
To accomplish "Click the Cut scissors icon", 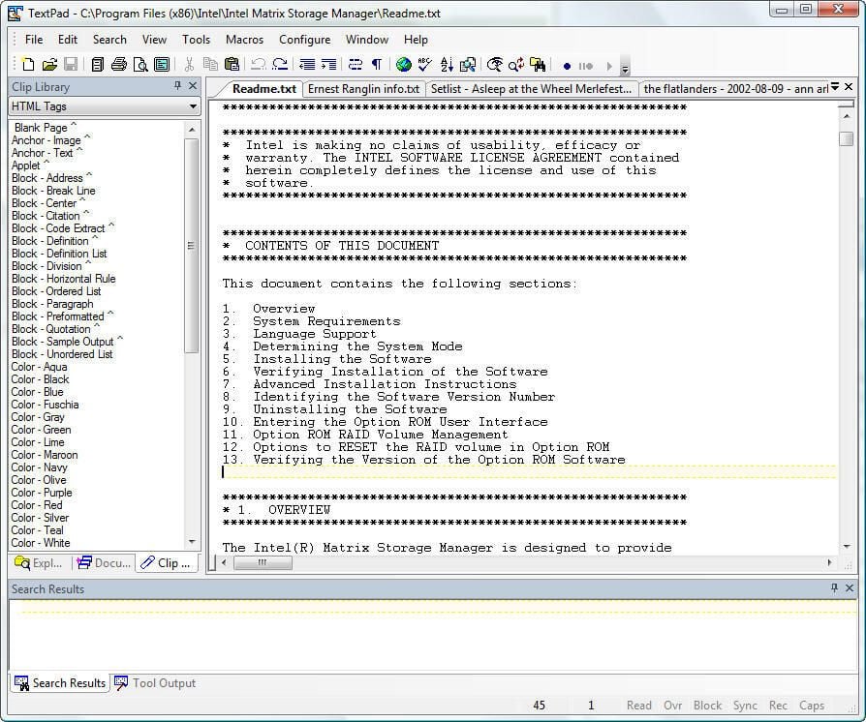I will tap(189, 65).
